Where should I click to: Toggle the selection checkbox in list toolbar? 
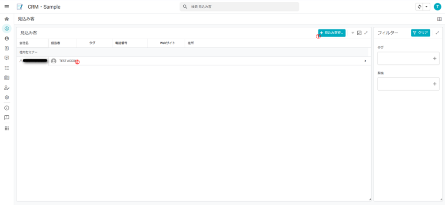click(359, 33)
